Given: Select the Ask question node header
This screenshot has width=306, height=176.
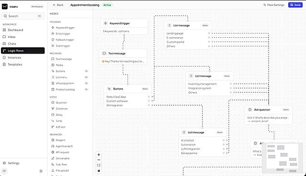Looking at the screenshot, I should tap(269, 110).
